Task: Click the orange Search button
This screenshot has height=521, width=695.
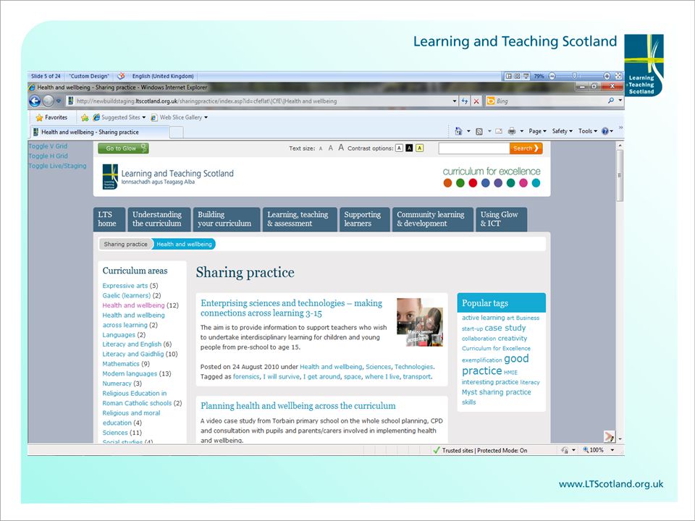Action: (526, 148)
